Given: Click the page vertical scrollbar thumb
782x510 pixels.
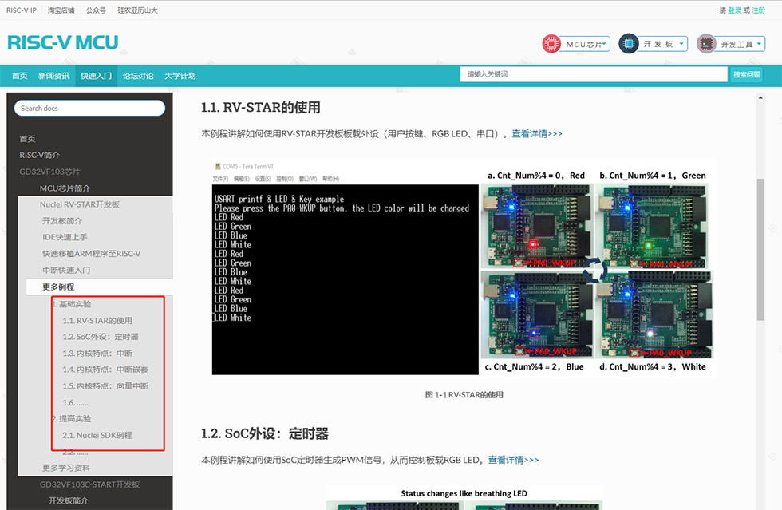Looking at the screenshot, I should pos(760,250).
